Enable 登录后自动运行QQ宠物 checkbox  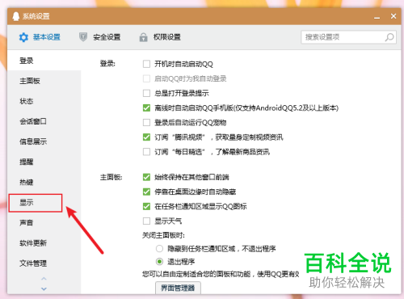pyautogui.click(x=146, y=123)
